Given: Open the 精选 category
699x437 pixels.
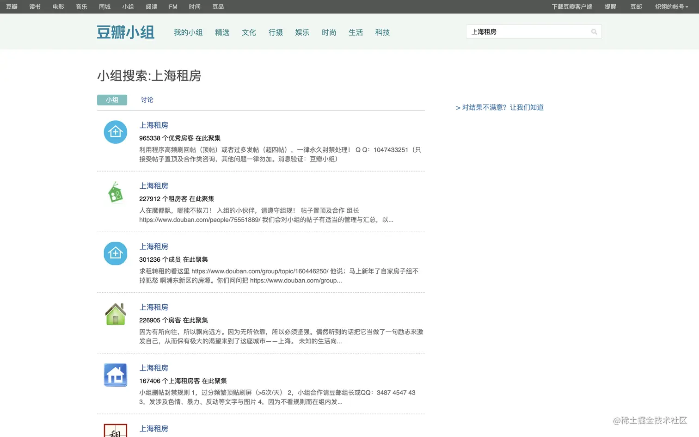Looking at the screenshot, I should pyautogui.click(x=222, y=32).
